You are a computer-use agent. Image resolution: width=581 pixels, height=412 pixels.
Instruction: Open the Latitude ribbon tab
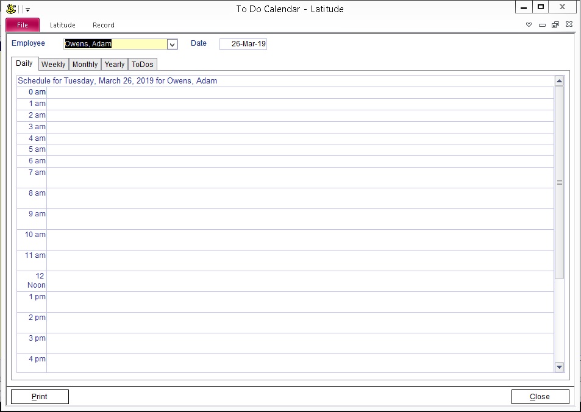pyautogui.click(x=63, y=25)
